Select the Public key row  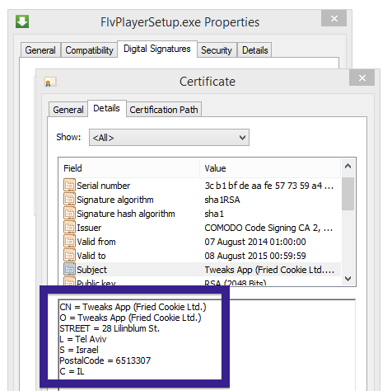[x=200, y=281]
